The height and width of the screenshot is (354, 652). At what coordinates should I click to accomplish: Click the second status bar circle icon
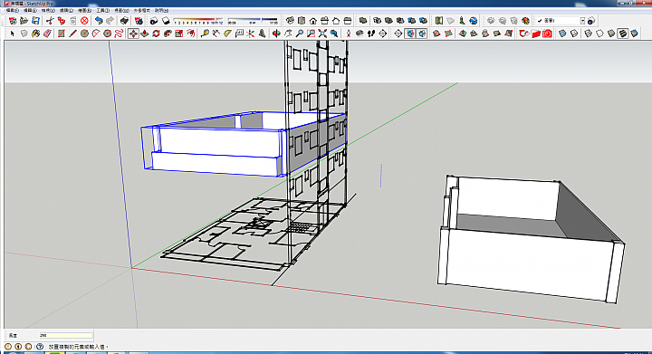pos(18,346)
